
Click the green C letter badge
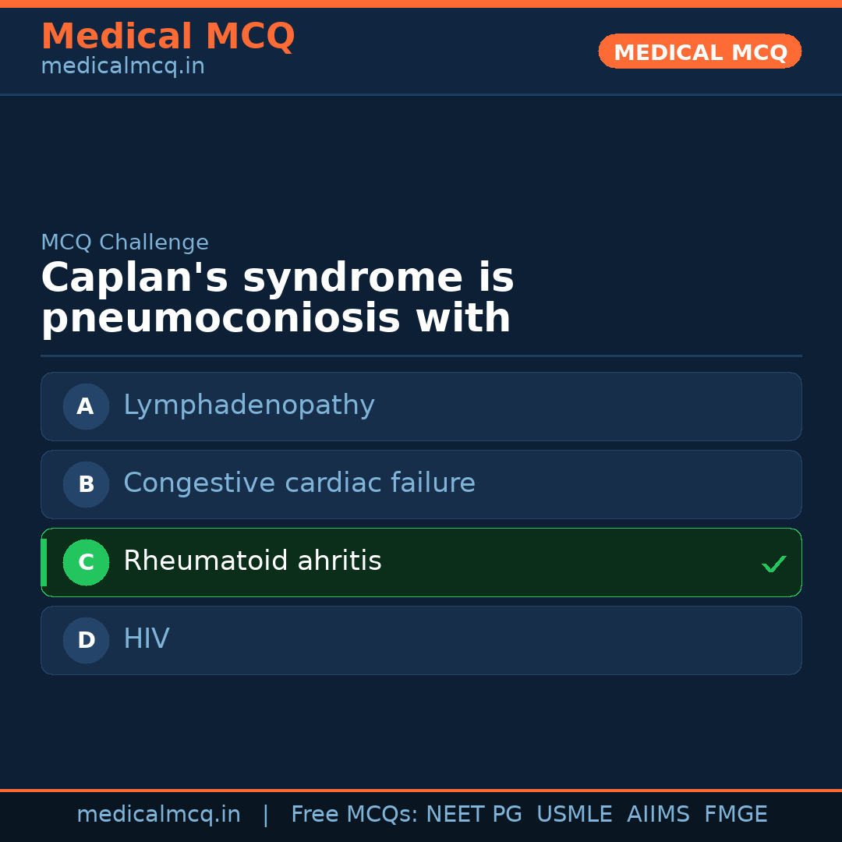pos(86,562)
